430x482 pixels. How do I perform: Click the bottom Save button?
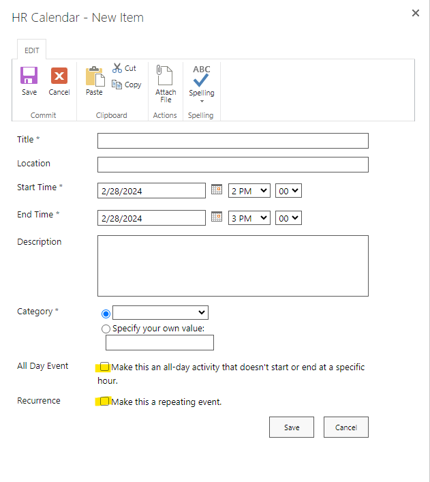[x=292, y=427]
